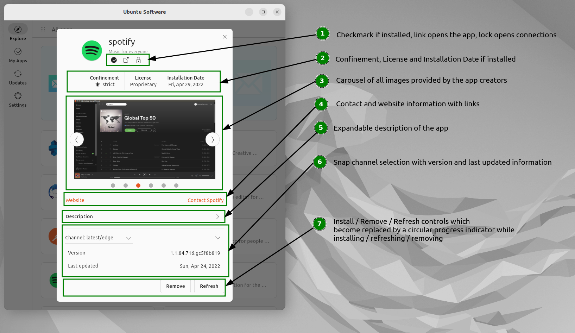Screen dimensions: 575x333
Task: Close the spotify details dialog
Action: (x=225, y=37)
